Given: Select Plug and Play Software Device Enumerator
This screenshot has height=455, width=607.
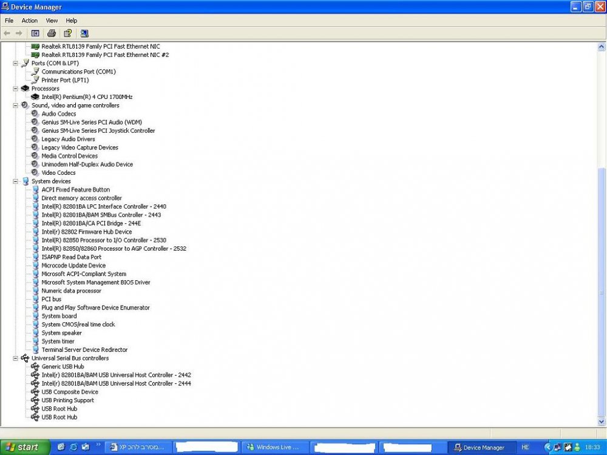Looking at the screenshot, I should coord(96,308).
